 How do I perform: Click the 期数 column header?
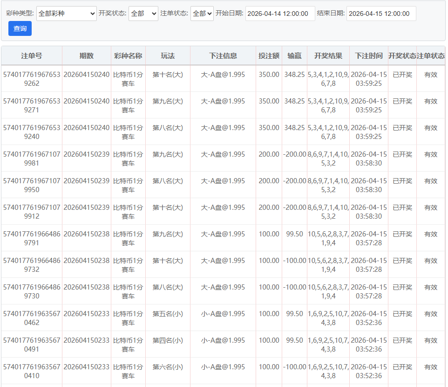coord(87,55)
